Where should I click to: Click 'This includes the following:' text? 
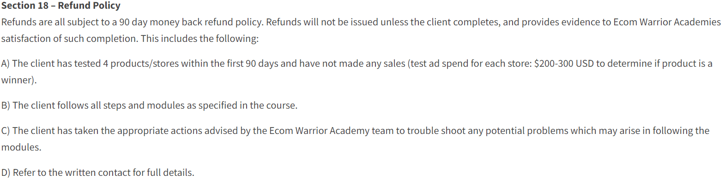pos(199,39)
